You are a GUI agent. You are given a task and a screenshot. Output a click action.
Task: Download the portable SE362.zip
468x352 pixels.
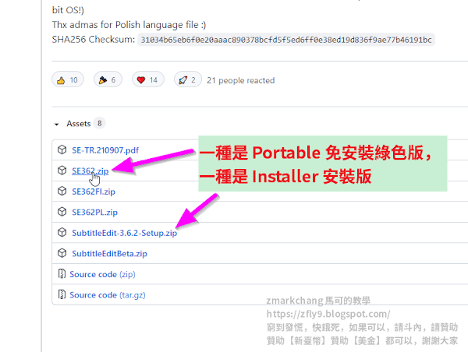[x=90, y=171]
